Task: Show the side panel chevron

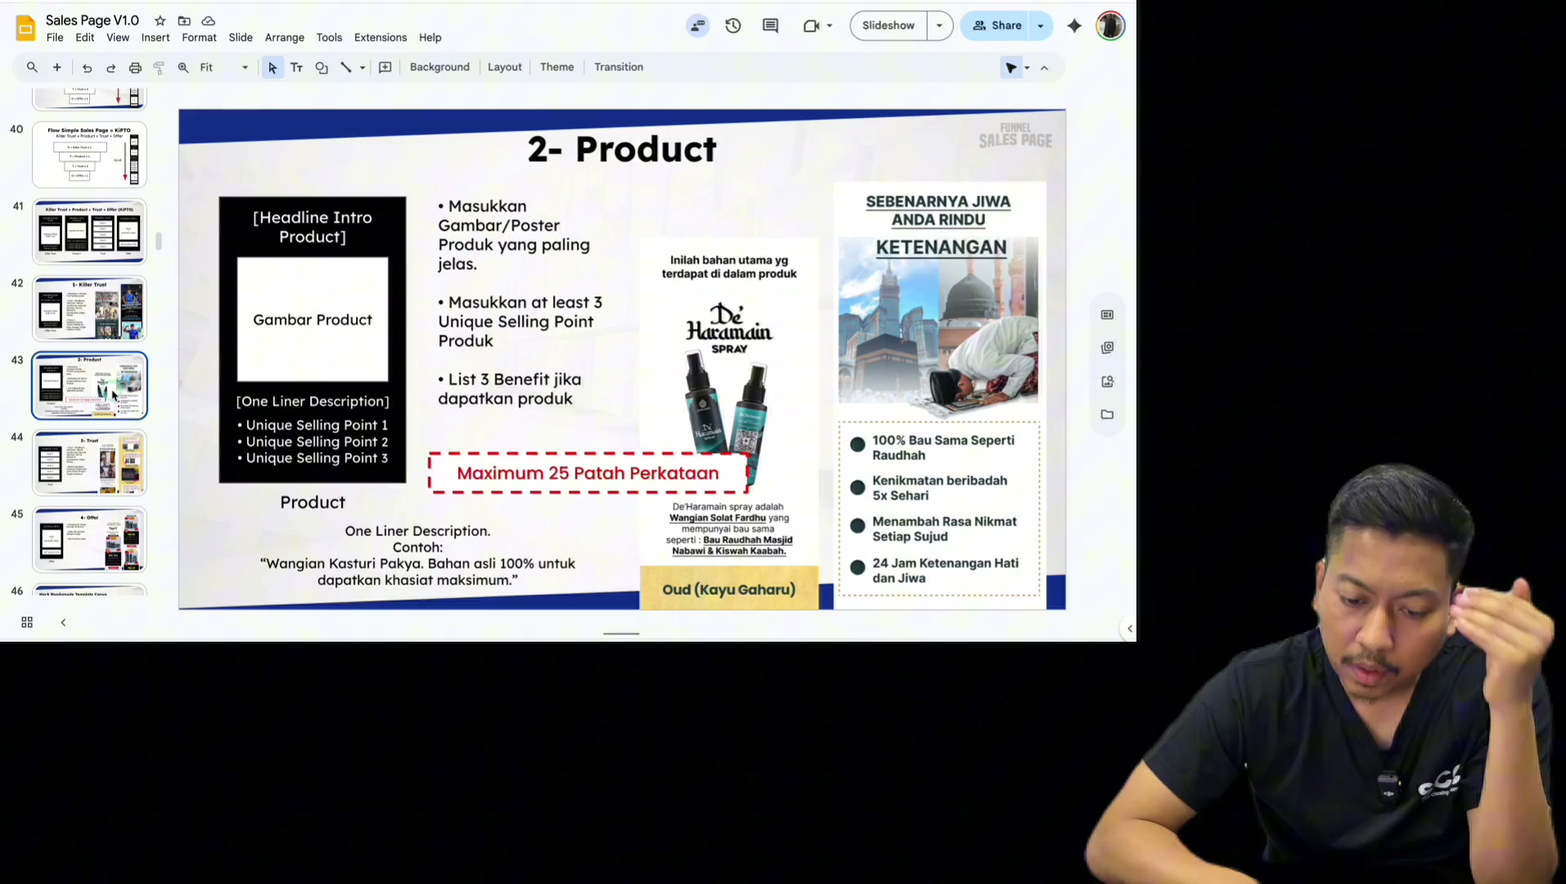Action: [x=1129, y=629]
